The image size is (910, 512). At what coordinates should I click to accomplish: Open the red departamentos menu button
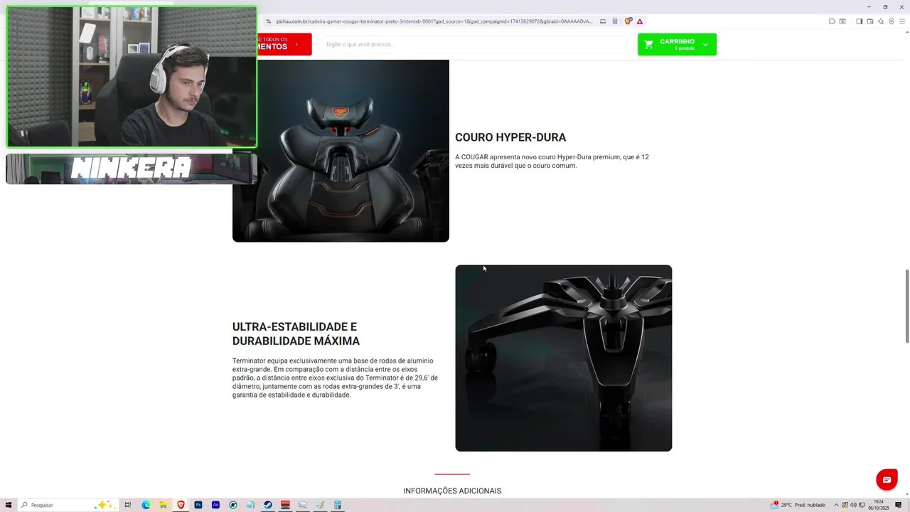coord(284,44)
